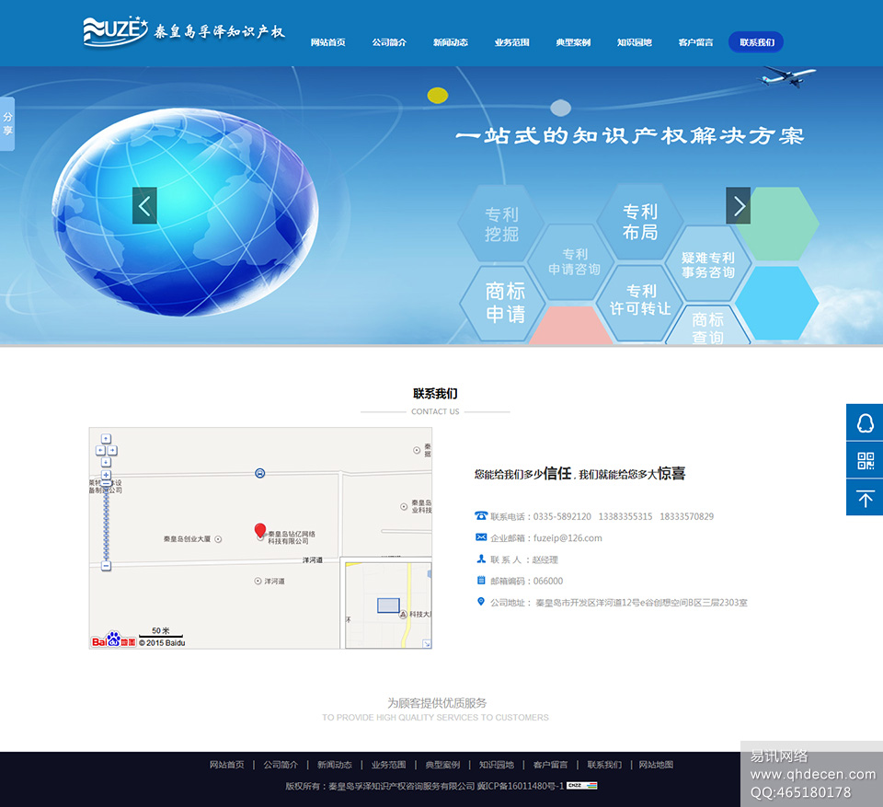883x807 pixels.
Task: Click the 联系我们 button in header
Action: (756, 42)
